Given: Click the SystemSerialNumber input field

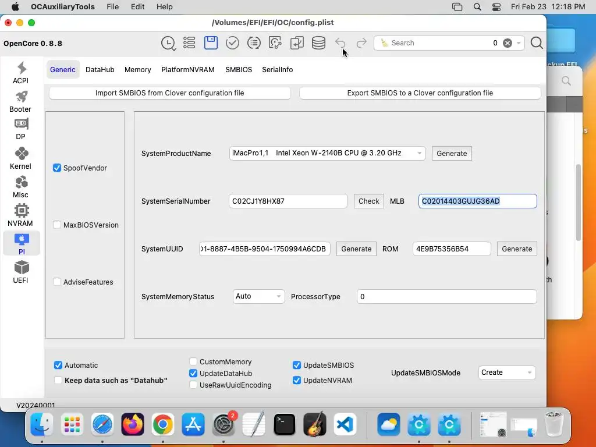Looking at the screenshot, I should coord(288,201).
